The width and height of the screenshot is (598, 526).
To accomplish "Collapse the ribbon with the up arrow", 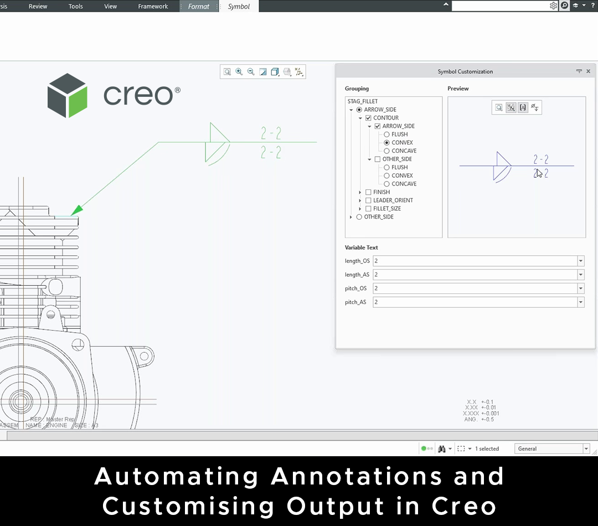I will click(446, 4).
